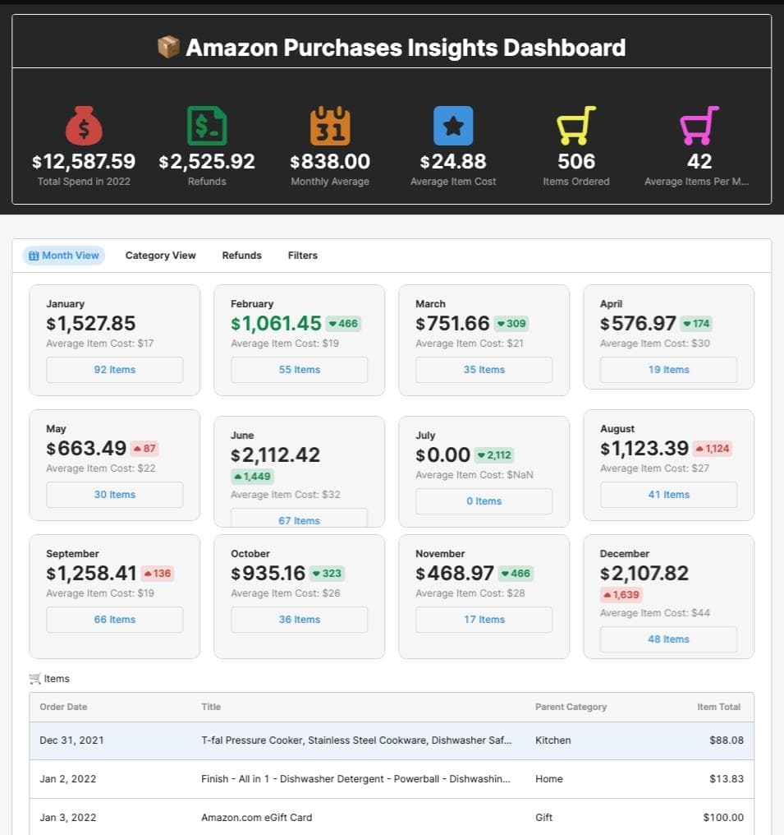Click the red money bag Total Spend icon

point(84,124)
